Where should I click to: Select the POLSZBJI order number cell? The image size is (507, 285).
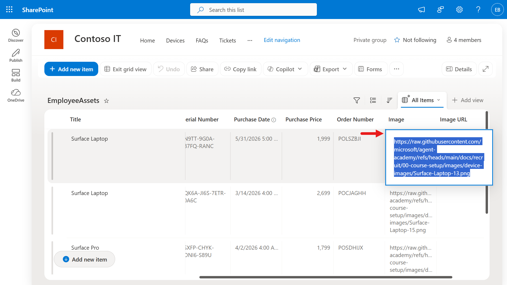click(x=359, y=156)
